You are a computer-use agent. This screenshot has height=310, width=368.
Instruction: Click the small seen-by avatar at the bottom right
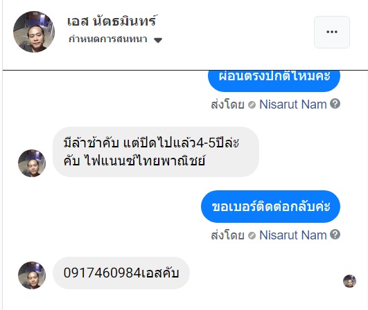pos(349,281)
